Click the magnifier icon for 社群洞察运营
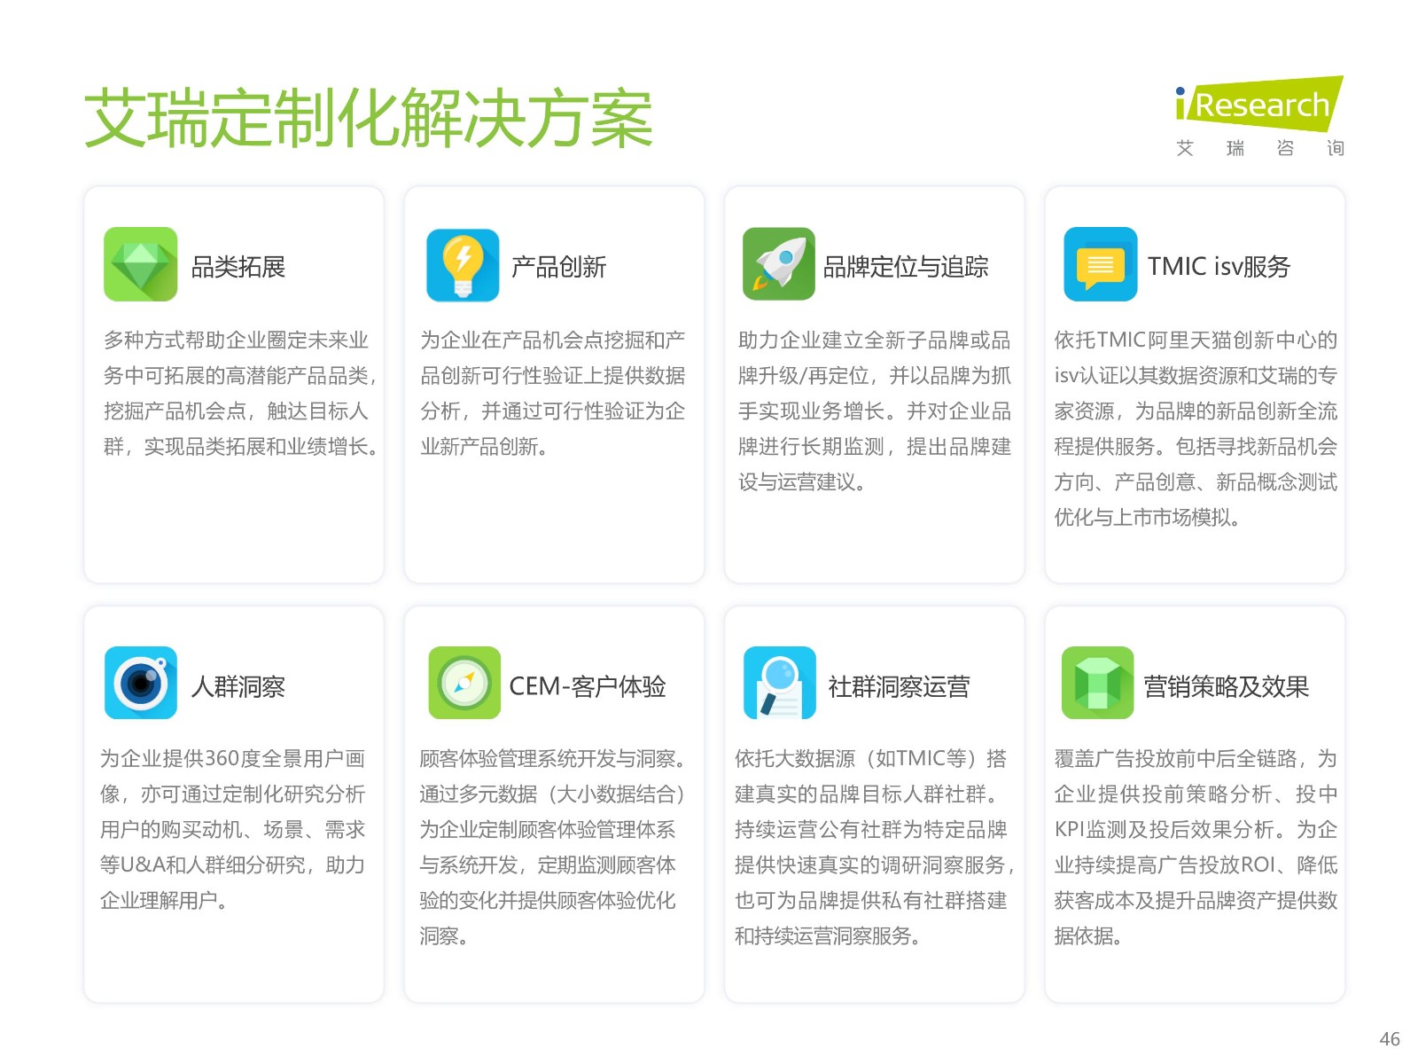This screenshot has width=1418, height=1064. (x=780, y=683)
